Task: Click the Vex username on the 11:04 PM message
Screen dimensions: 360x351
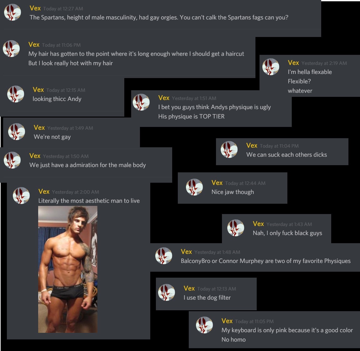Action: tap(252, 145)
